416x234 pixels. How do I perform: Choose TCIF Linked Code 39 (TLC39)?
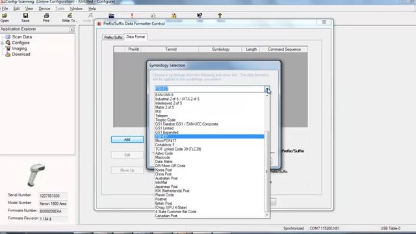tap(209, 149)
